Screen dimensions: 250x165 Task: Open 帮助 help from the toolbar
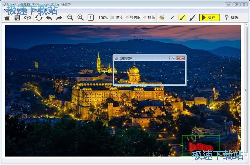point(231,18)
